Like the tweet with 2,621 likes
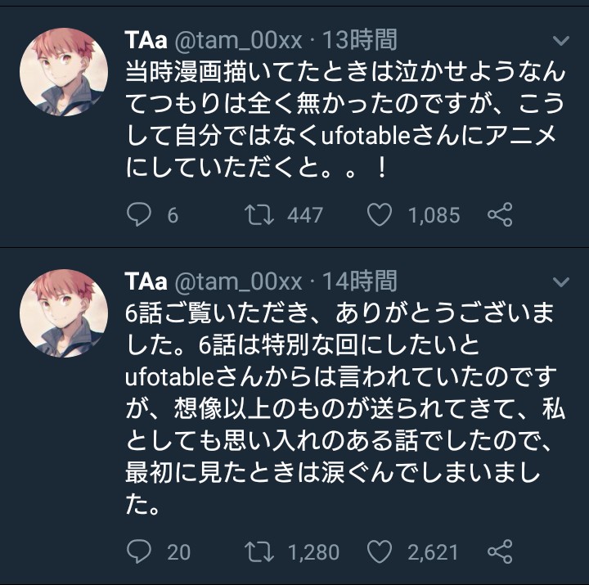The width and height of the screenshot is (589, 585). click(x=379, y=552)
